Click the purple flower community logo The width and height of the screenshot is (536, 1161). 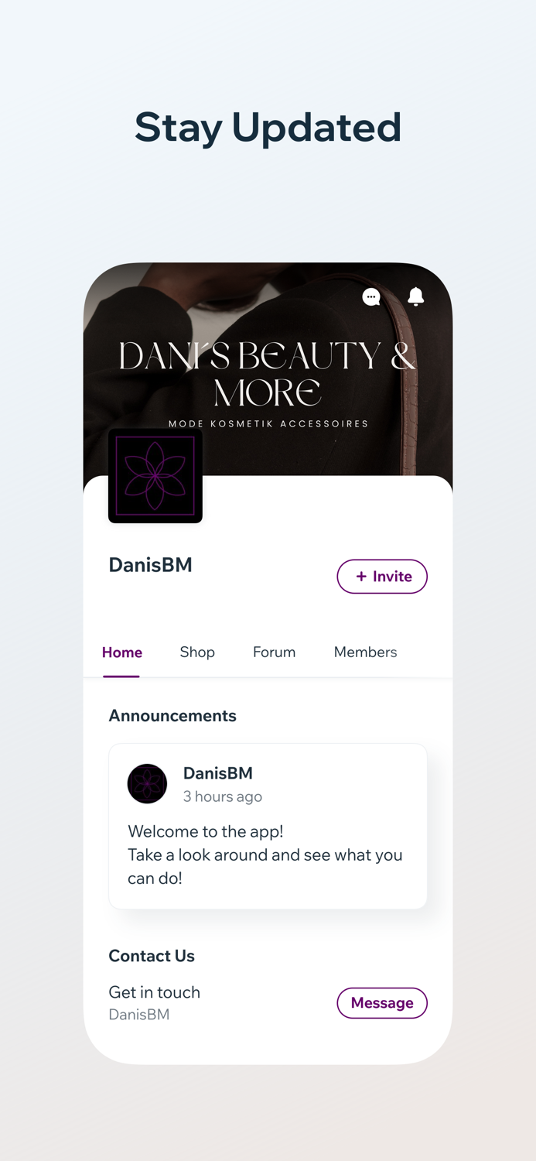point(155,474)
